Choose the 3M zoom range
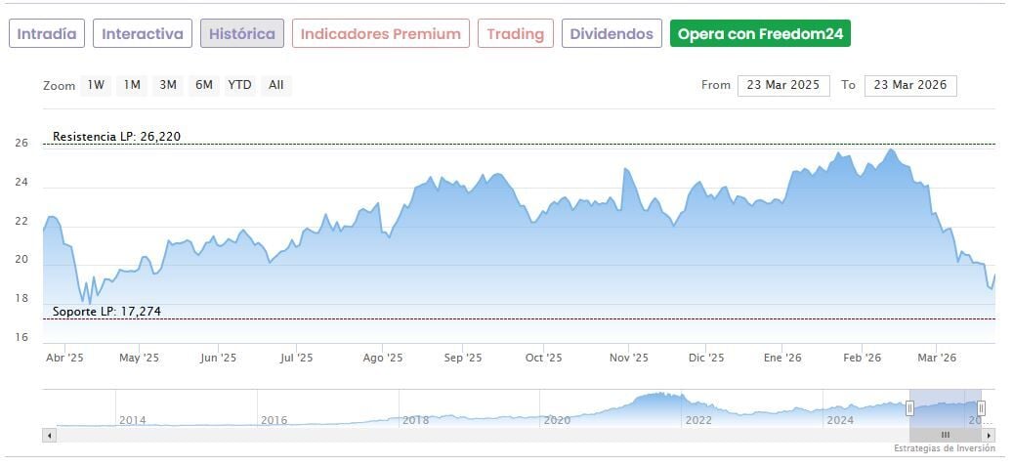Screen dimensions: 1013x466 pyautogui.click(x=168, y=85)
